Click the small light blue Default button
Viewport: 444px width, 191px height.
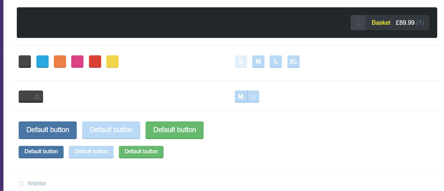click(x=91, y=152)
